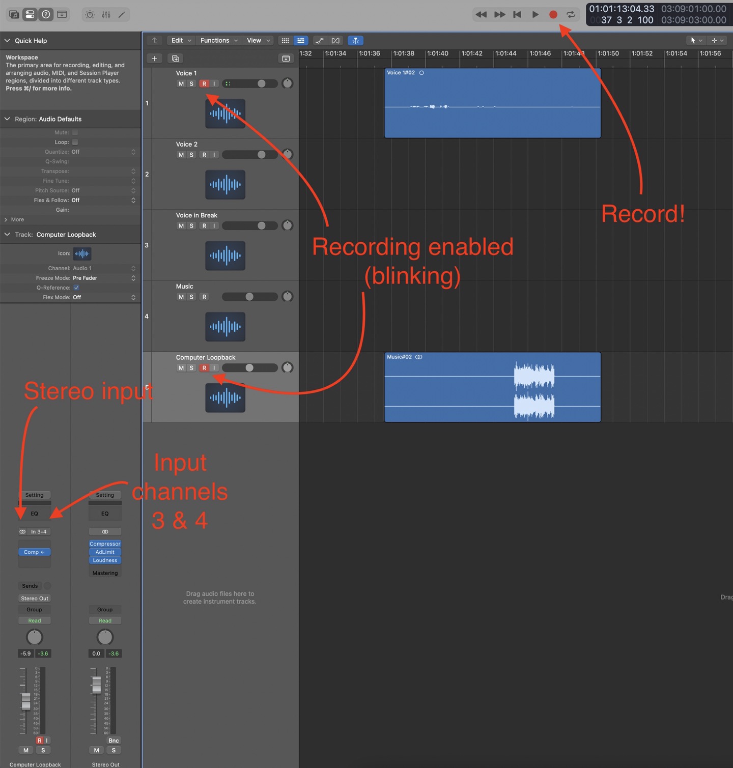Image resolution: width=733 pixels, height=768 pixels.
Task: Open the Edit menu
Action: (x=181, y=41)
